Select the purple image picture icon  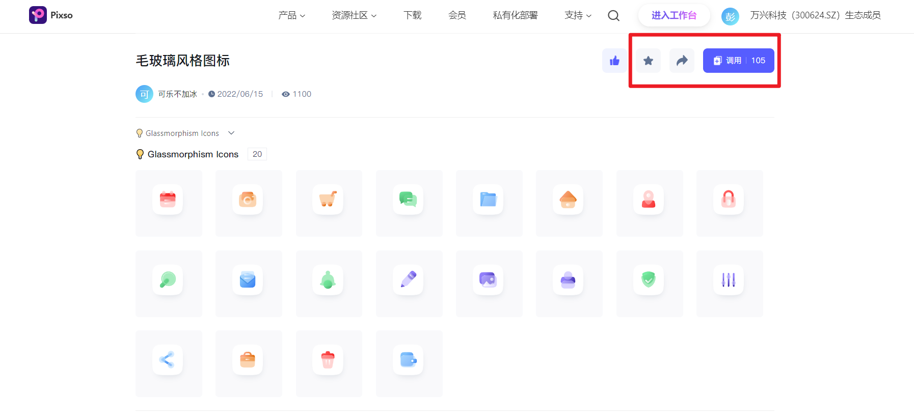point(489,284)
